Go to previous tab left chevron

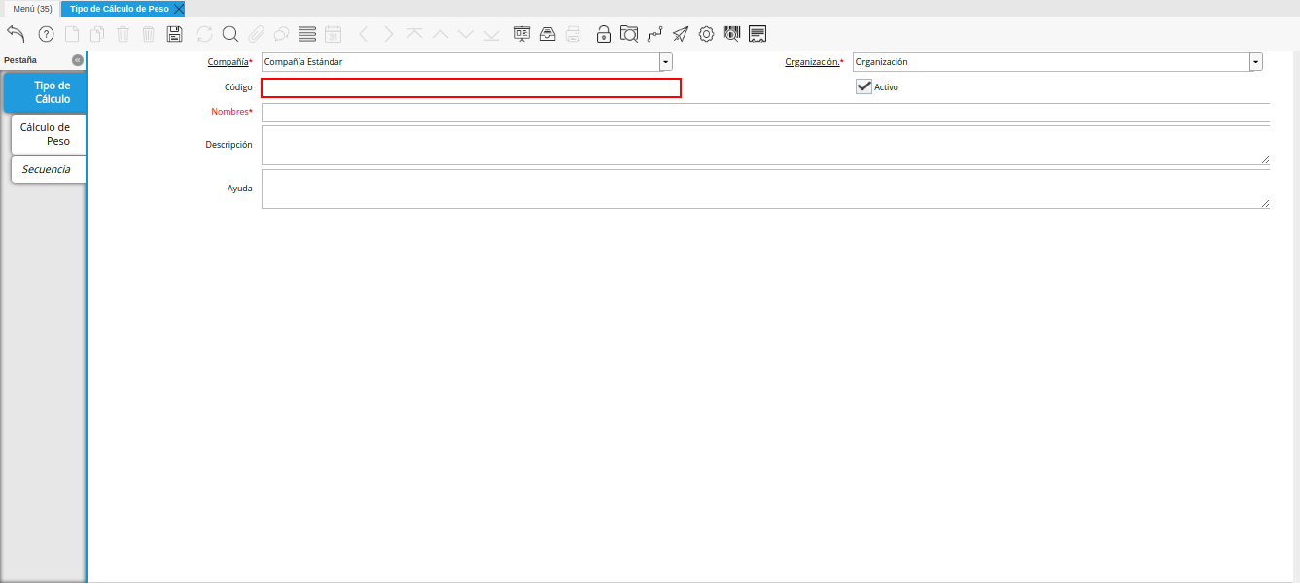[x=363, y=34]
